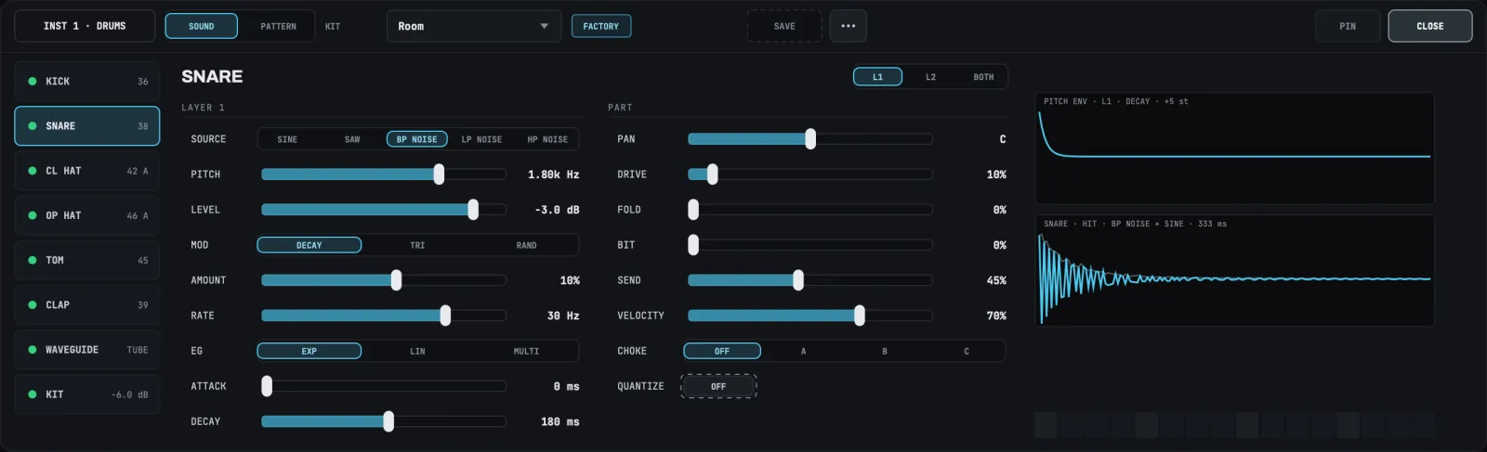Set CHOKE group to A
This screenshot has height=452, width=1487.
(803, 351)
